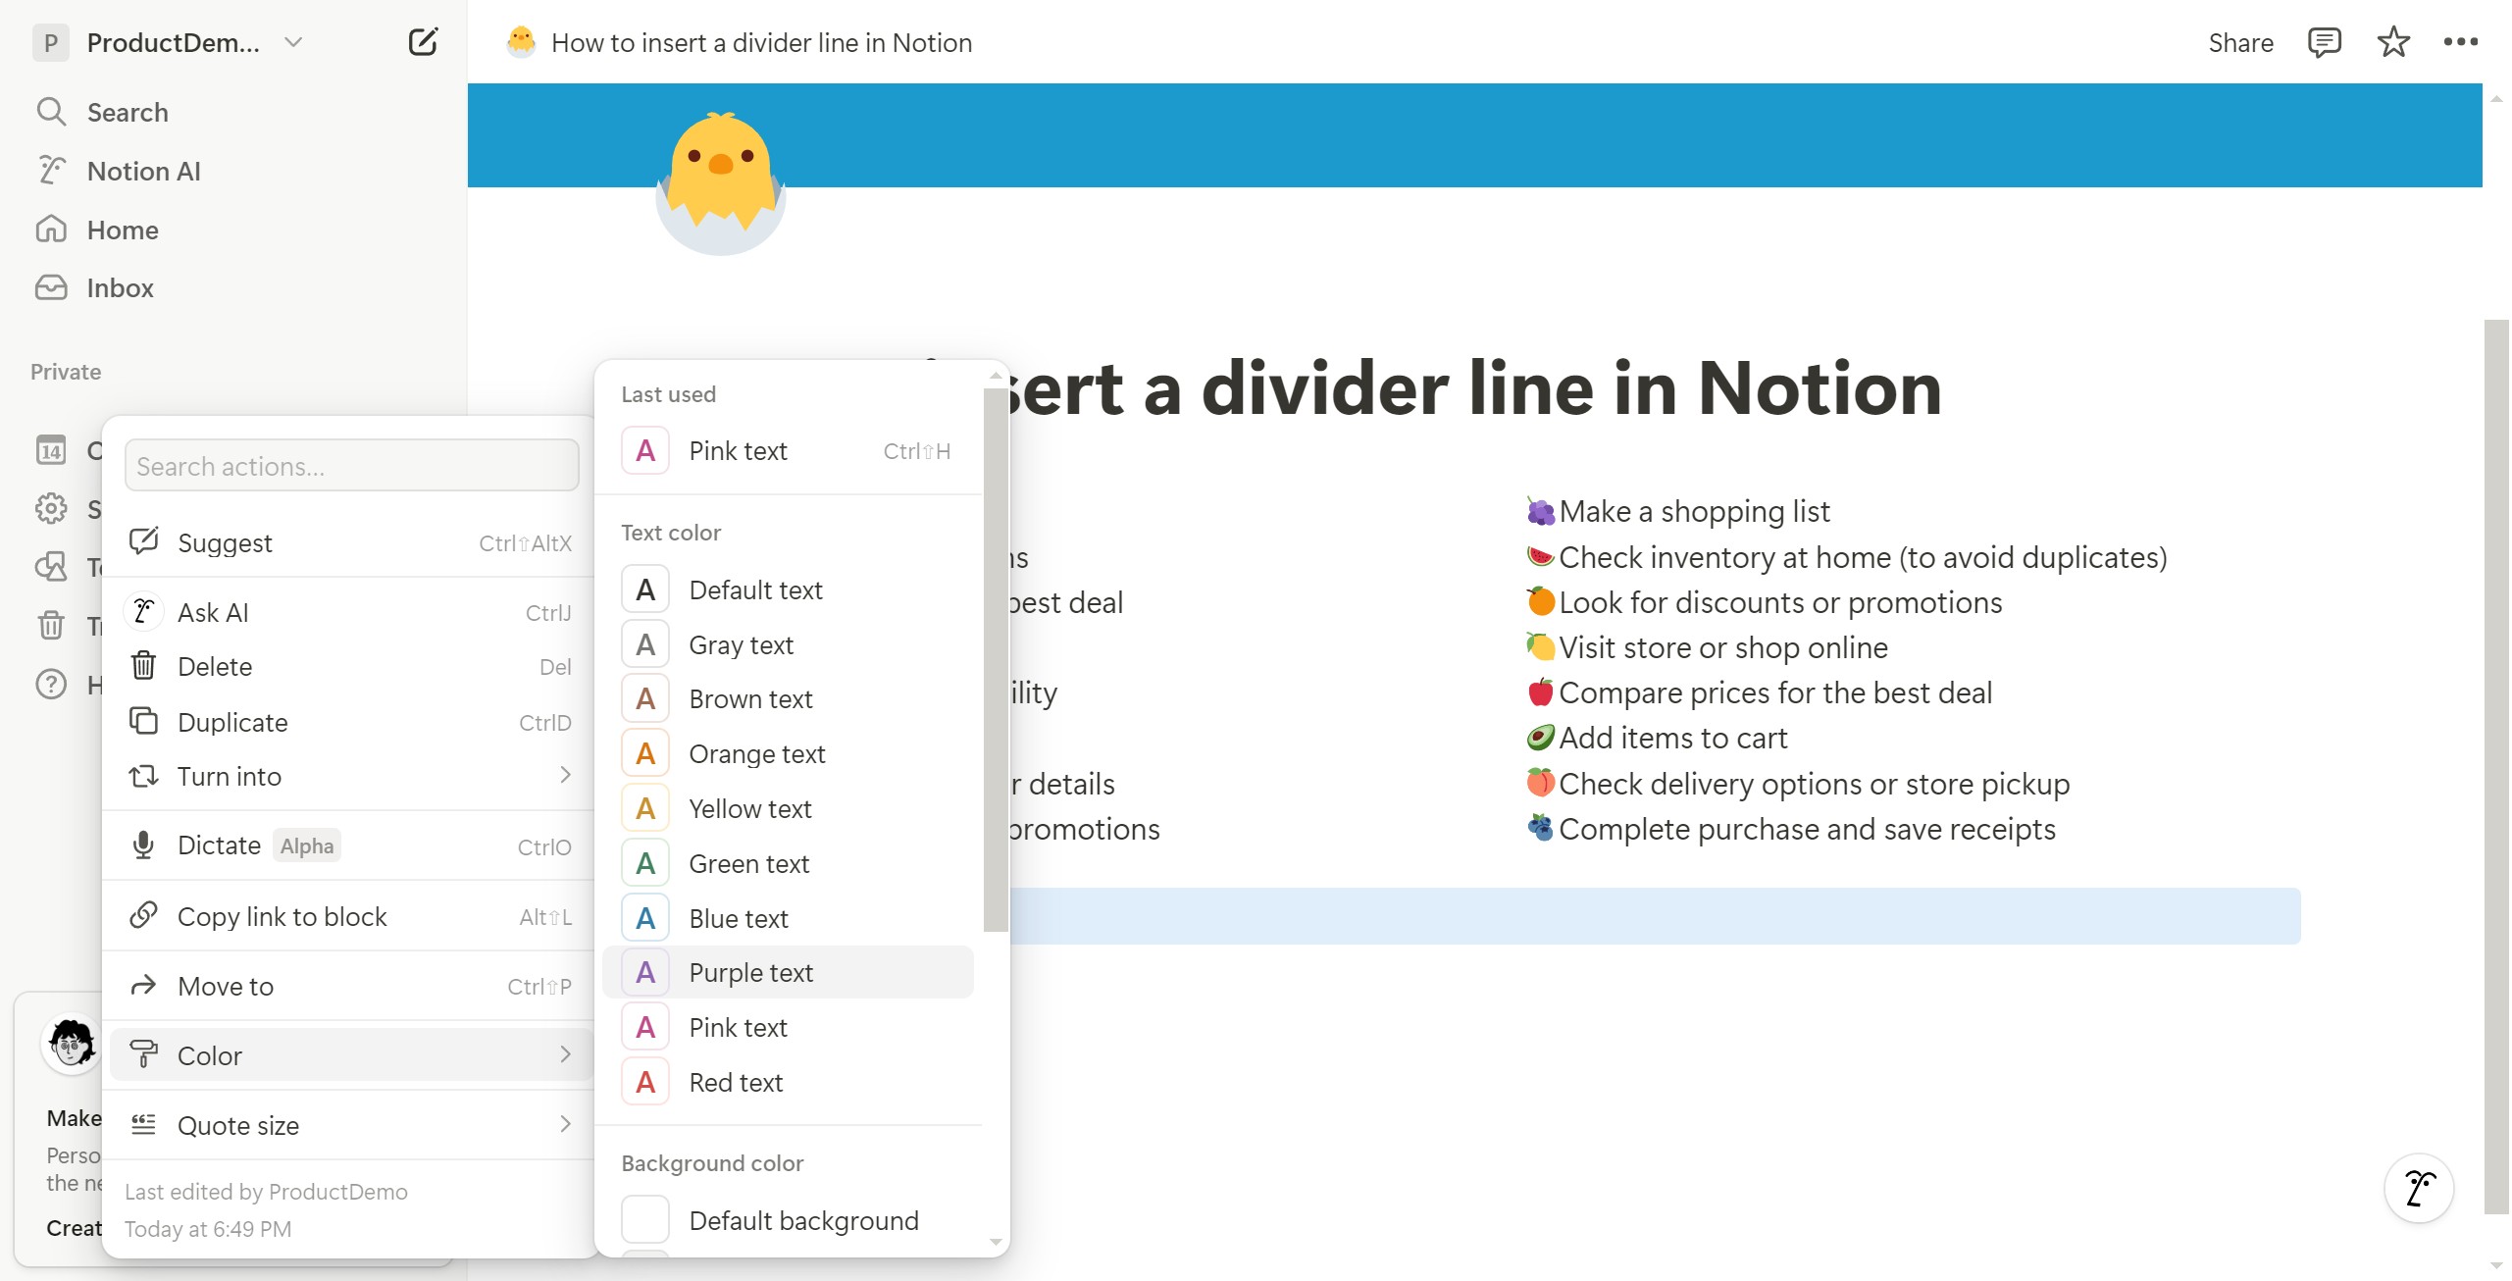
Task: Select Orange text color
Action: point(789,753)
